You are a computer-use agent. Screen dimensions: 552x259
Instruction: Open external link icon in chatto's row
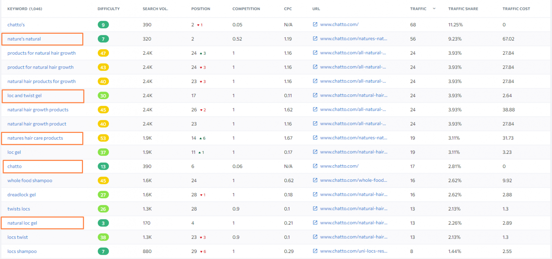(315, 24)
